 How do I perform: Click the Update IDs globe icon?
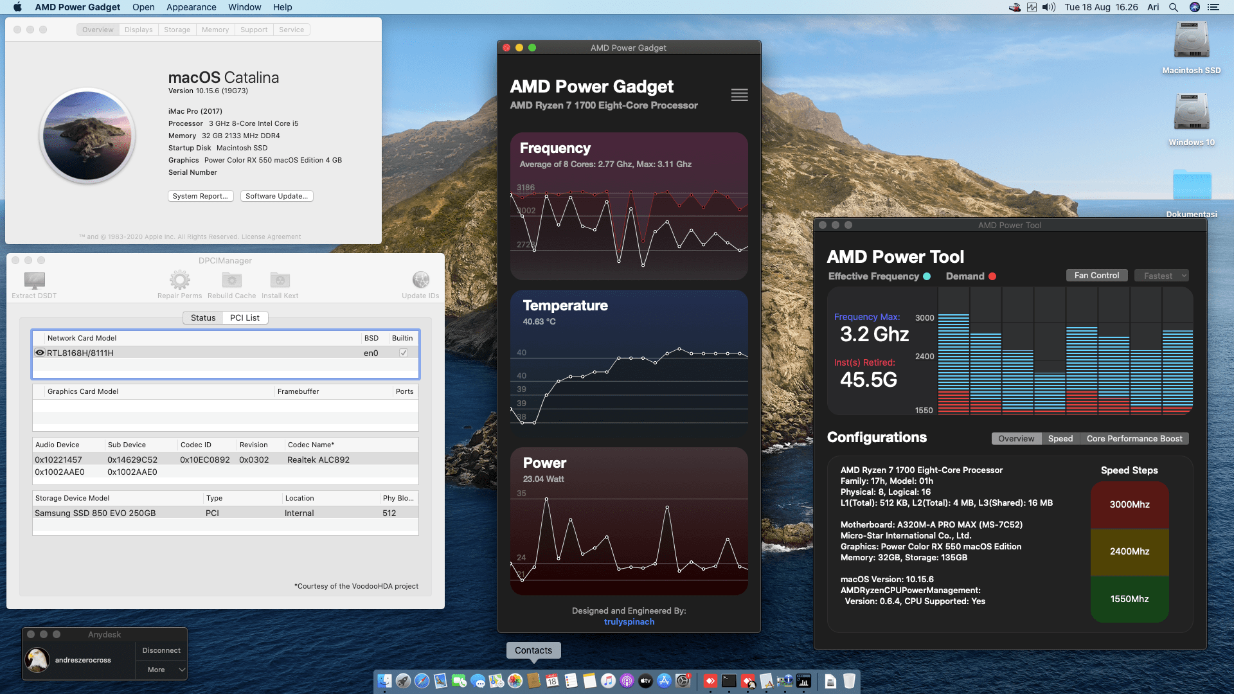(x=420, y=280)
